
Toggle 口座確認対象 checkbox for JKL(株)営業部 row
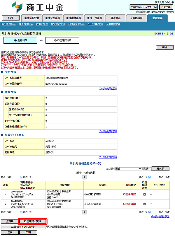pos(144,204)
